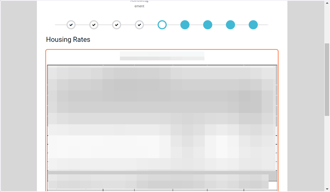Jump to the seventh step solid circle
The width and height of the screenshot is (330, 192).
[208, 25]
